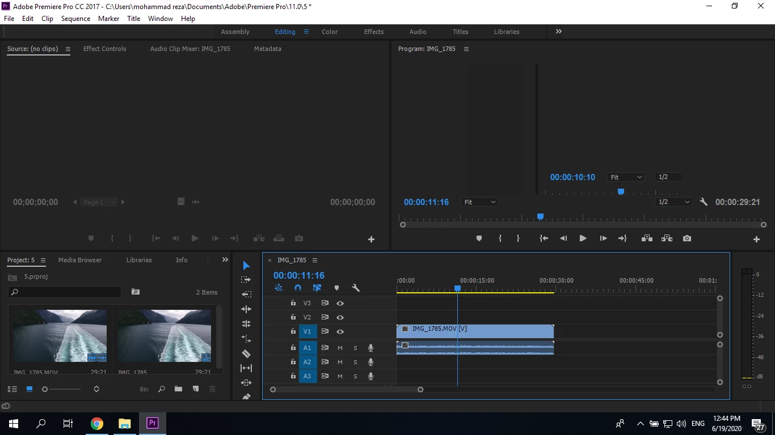Toggle the V1 track lock
The image size is (775, 435).
[x=293, y=331]
